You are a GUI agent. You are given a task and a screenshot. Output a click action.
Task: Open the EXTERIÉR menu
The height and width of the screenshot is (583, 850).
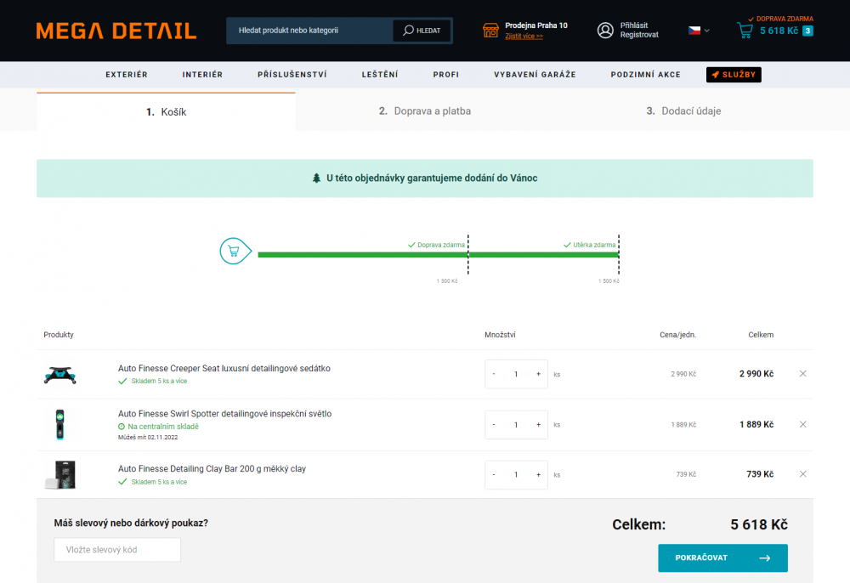pyautogui.click(x=127, y=75)
